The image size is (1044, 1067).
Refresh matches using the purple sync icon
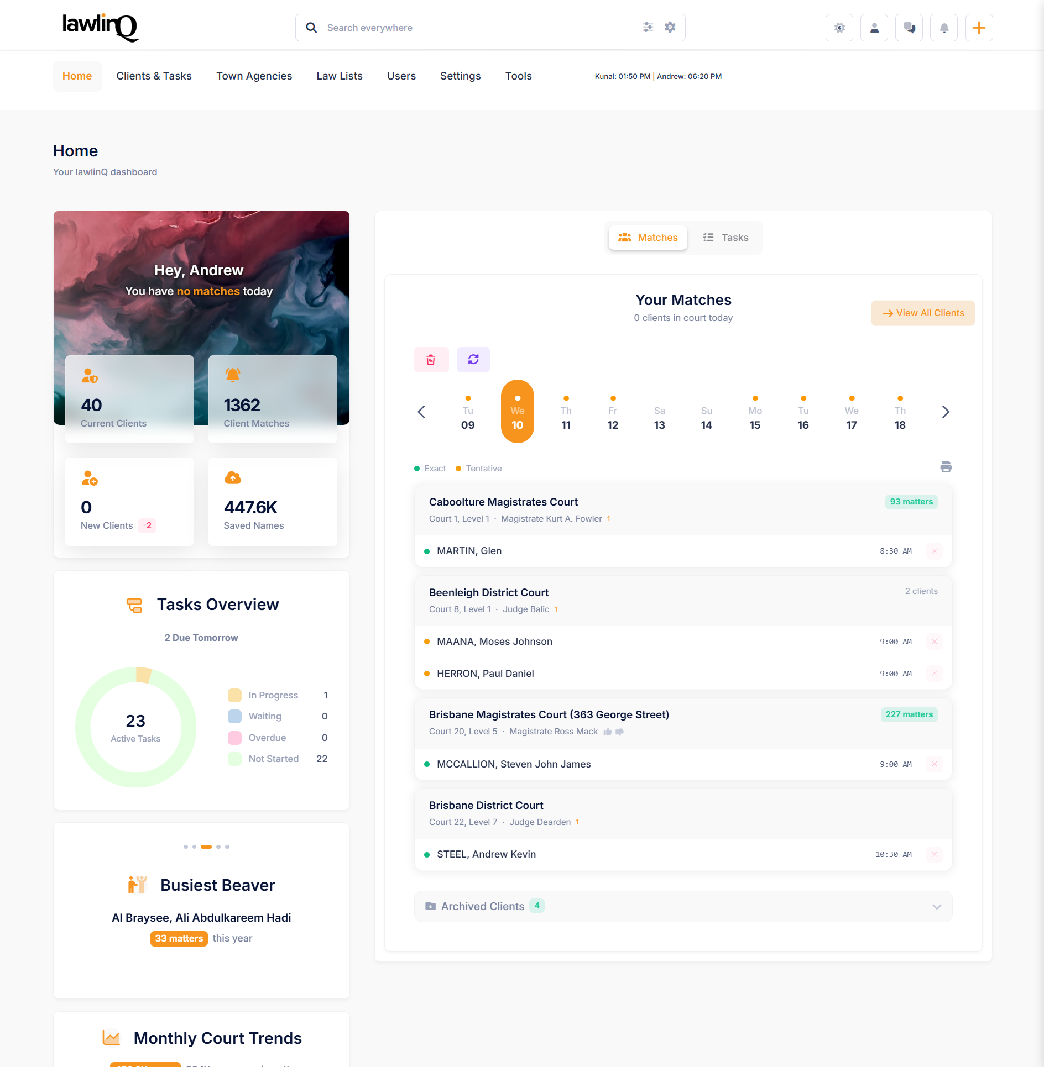pyautogui.click(x=473, y=359)
